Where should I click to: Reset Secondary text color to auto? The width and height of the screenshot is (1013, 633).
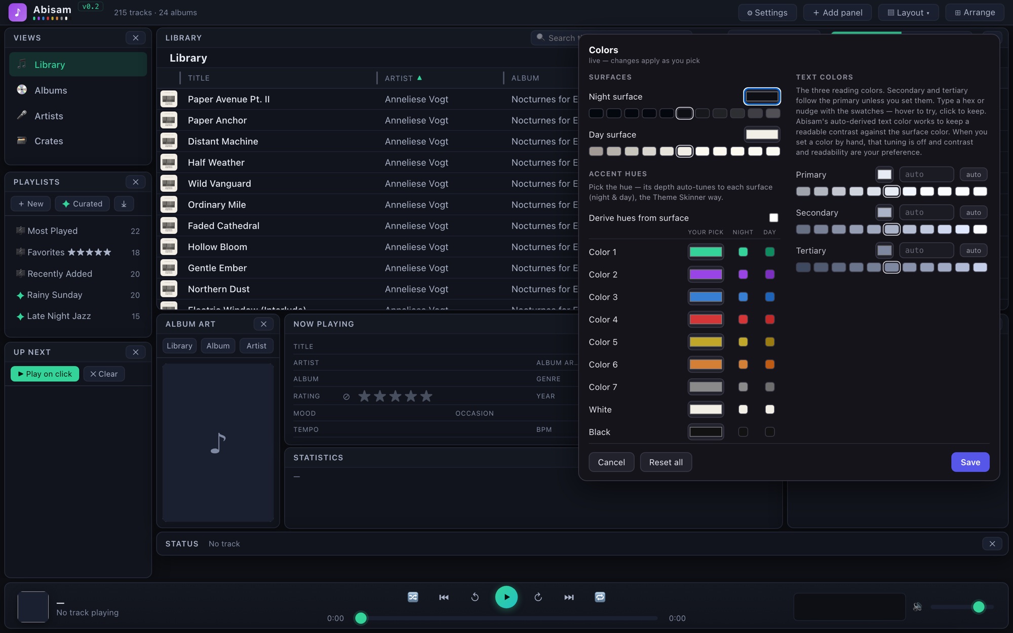point(973,212)
